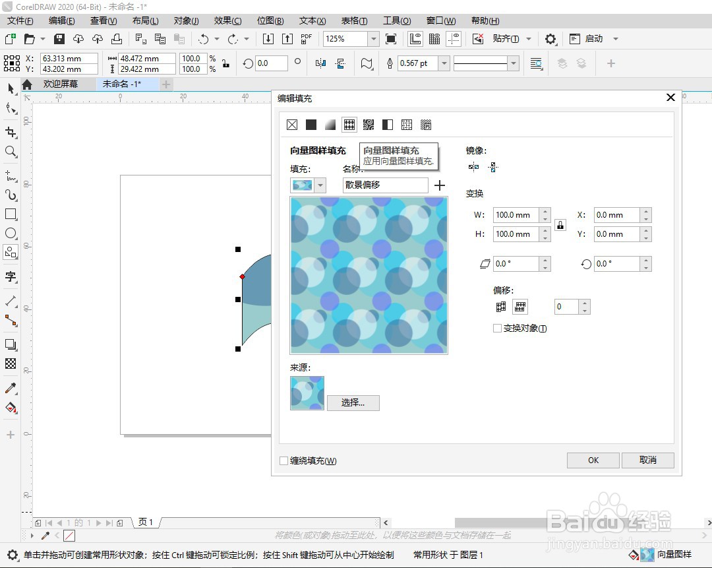Viewport: 712px width, 568px height.
Task: Open the 文件 menu
Action: tap(20, 21)
